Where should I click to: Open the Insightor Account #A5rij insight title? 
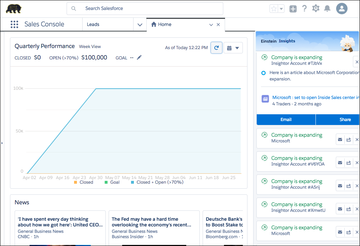[297, 181]
